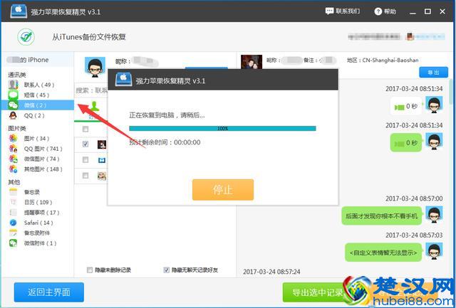Open WeChat attachments 微信附件 (1) icon

[x=13, y=243]
